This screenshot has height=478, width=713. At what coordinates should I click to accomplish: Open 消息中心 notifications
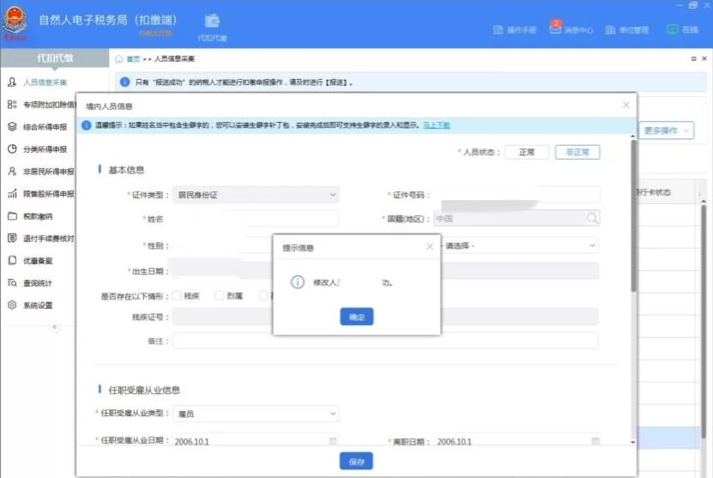(x=571, y=30)
